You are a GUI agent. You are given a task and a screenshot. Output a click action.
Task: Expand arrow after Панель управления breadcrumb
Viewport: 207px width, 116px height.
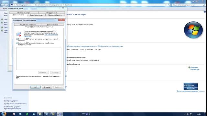pyautogui.click(x=33, y=5)
